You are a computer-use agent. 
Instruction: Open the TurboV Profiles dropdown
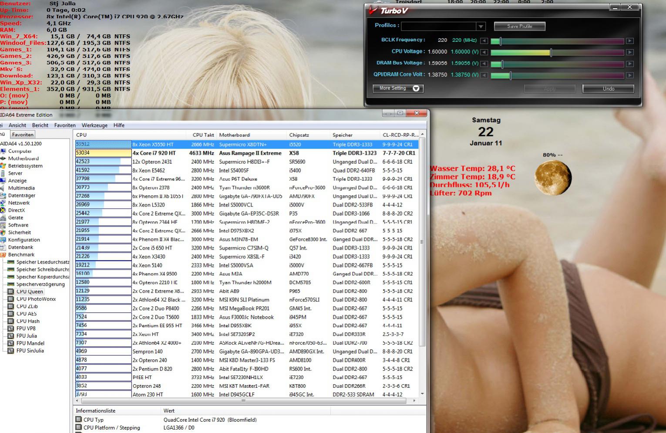481,27
